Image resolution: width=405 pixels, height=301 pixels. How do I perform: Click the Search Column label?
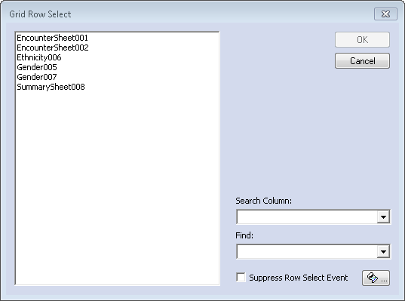coord(263,201)
